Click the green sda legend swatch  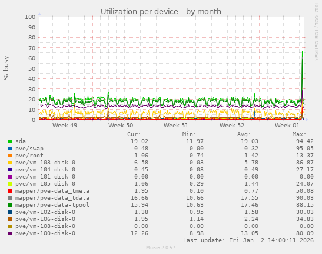coord(10,141)
